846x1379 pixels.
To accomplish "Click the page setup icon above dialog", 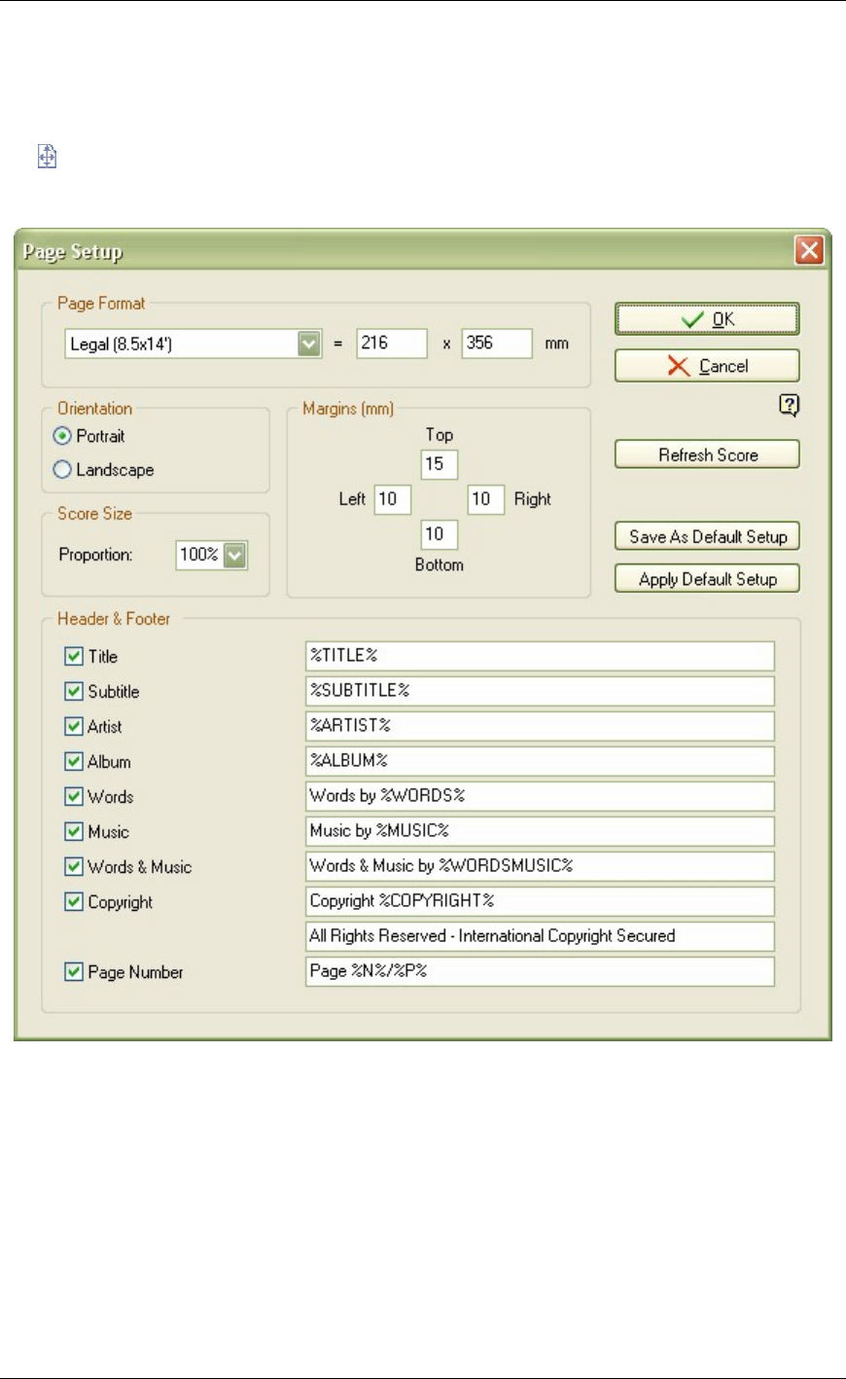I will 47,156.
